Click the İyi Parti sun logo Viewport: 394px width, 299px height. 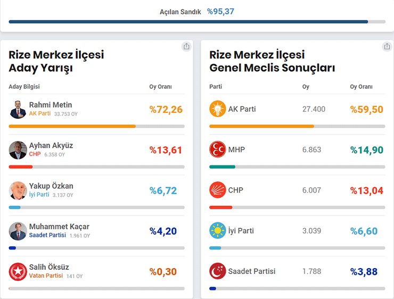pos(218,231)
